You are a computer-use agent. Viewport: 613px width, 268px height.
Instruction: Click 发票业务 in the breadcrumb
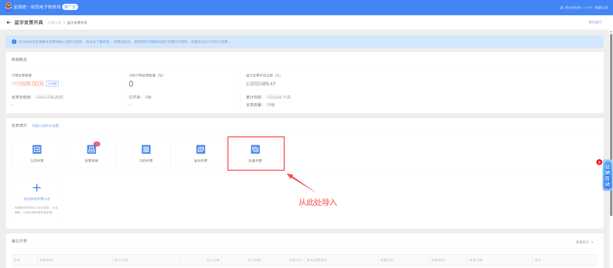[x=55, y=23]
